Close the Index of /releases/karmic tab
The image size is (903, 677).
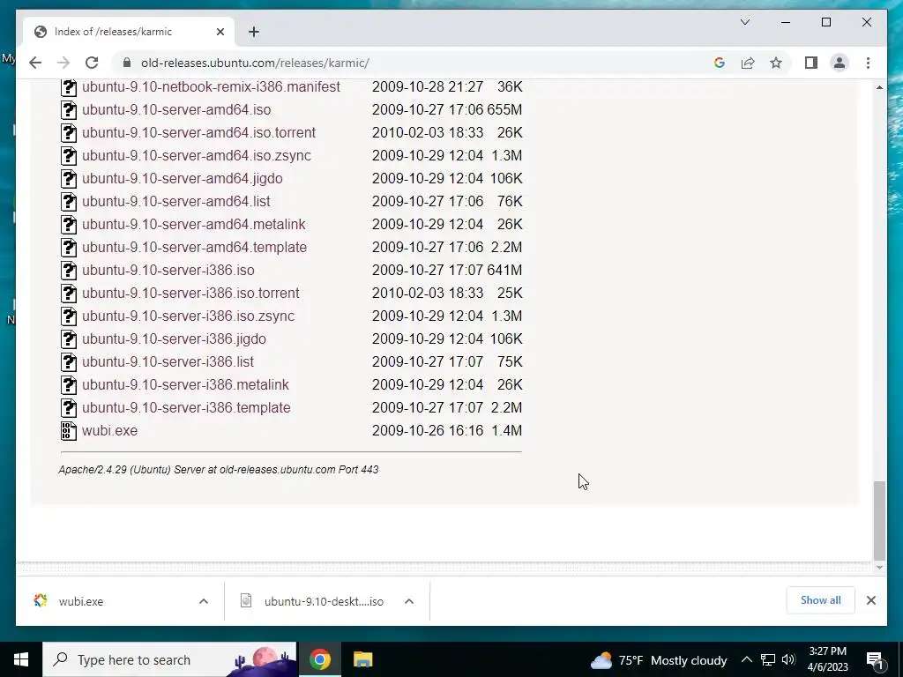click(220, 32)
